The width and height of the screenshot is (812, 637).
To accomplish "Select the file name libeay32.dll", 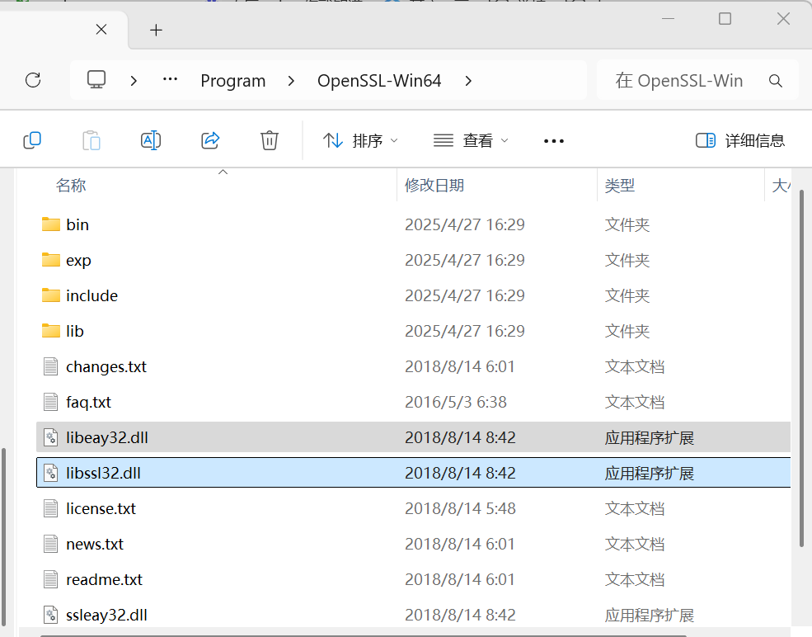I will click(x=107, y=437).
